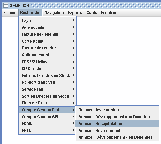Screen dimensions: 161x144
Task: Click the submenu arrow beside PES V2 Helios
Action: click(74, 62)
